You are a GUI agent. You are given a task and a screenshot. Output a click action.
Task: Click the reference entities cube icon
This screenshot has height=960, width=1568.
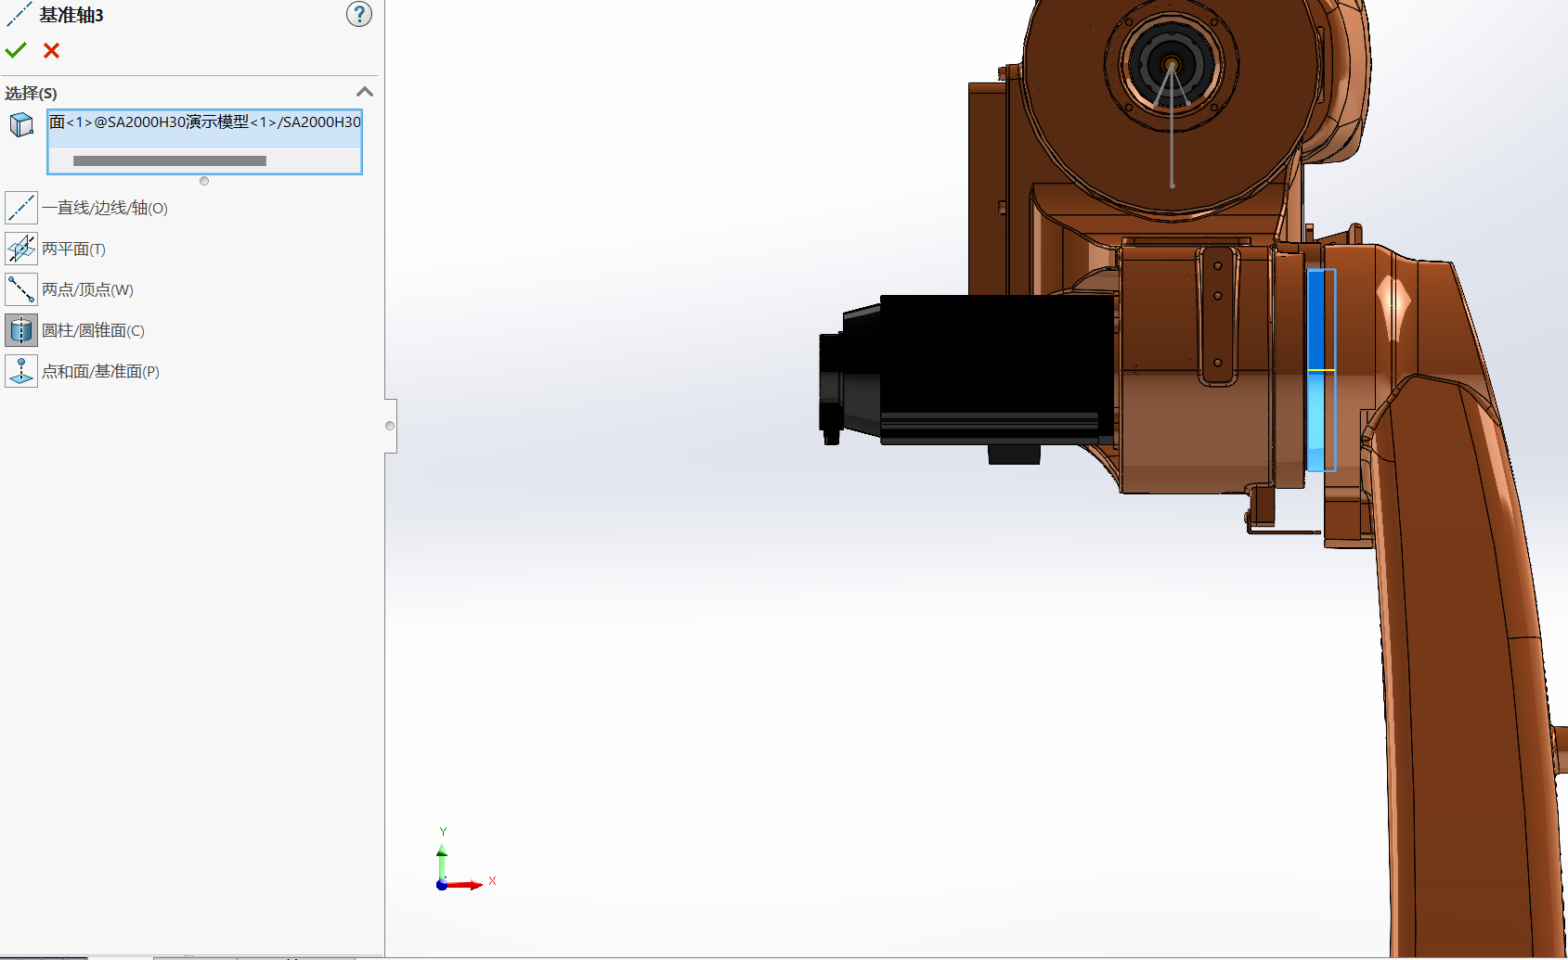pos(21,124)
